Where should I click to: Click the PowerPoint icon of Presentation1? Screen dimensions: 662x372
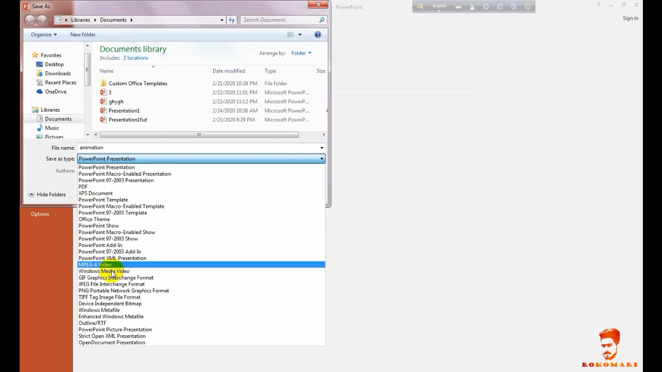(103, 111)
